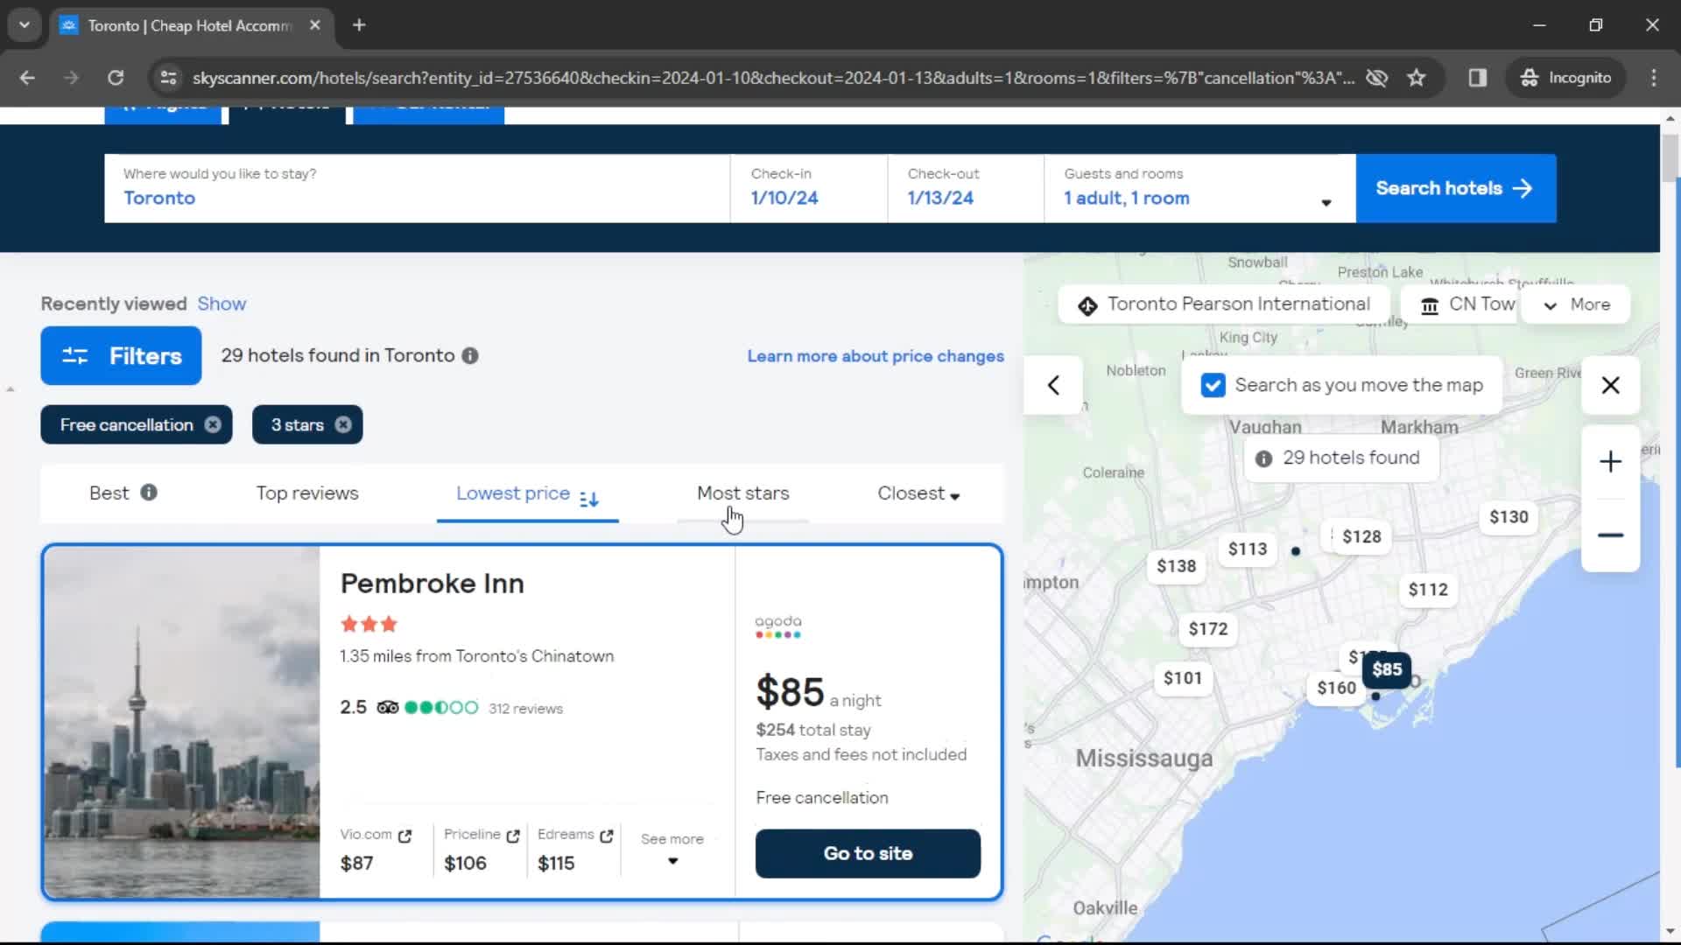Viewport: 1681px width, 945px height.
Task: Click the agoda provider logo
Action: point(778,626)
